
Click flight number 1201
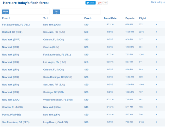tap(141, 55)
